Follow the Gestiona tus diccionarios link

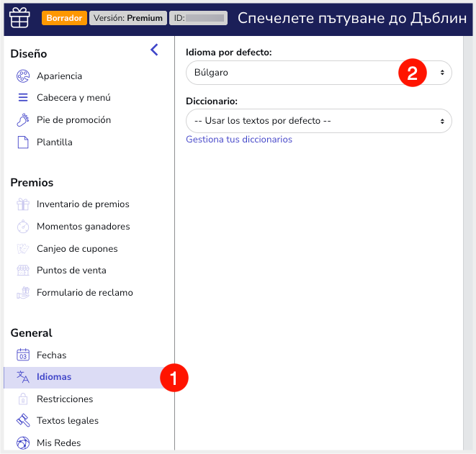point(239,140)
